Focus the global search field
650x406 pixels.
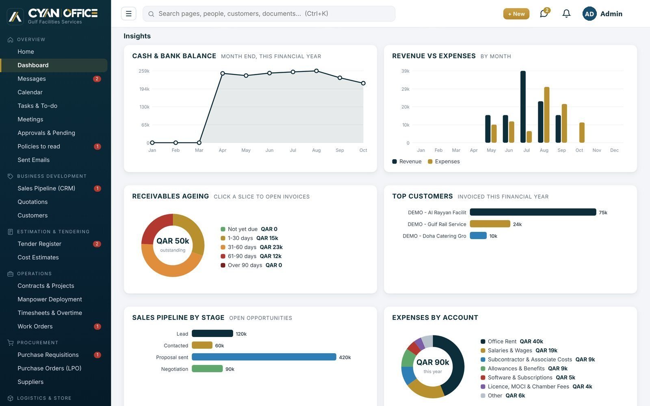pos(269,13)
